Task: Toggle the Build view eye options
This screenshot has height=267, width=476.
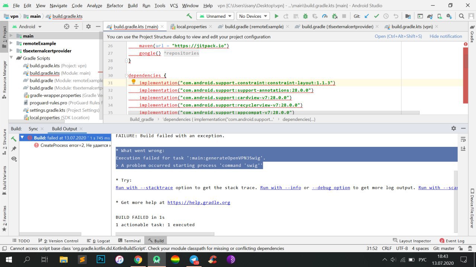Action: (x=14, y=159)
